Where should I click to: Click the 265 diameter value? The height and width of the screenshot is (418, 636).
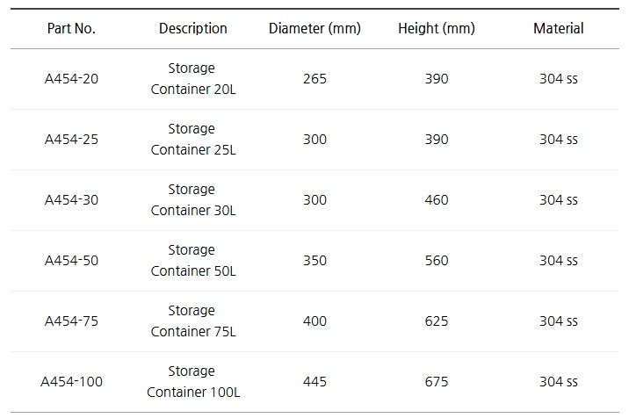pyautogui.click(x=314, y=79)
